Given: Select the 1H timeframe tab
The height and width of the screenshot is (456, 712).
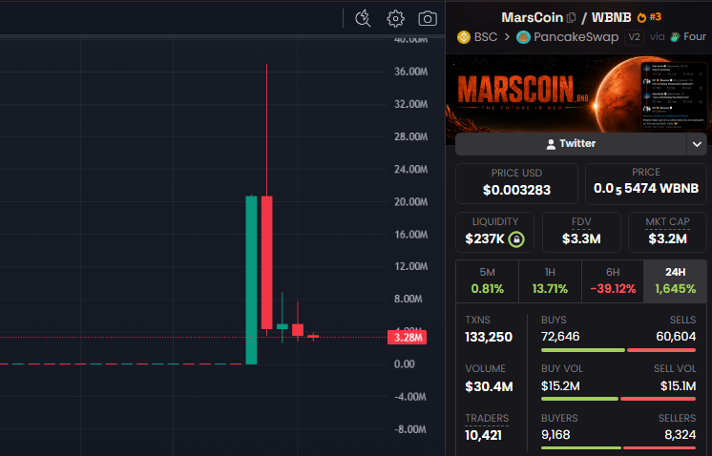Looking at the screenshot, I should pyautogui.click(x=550, y=280).
